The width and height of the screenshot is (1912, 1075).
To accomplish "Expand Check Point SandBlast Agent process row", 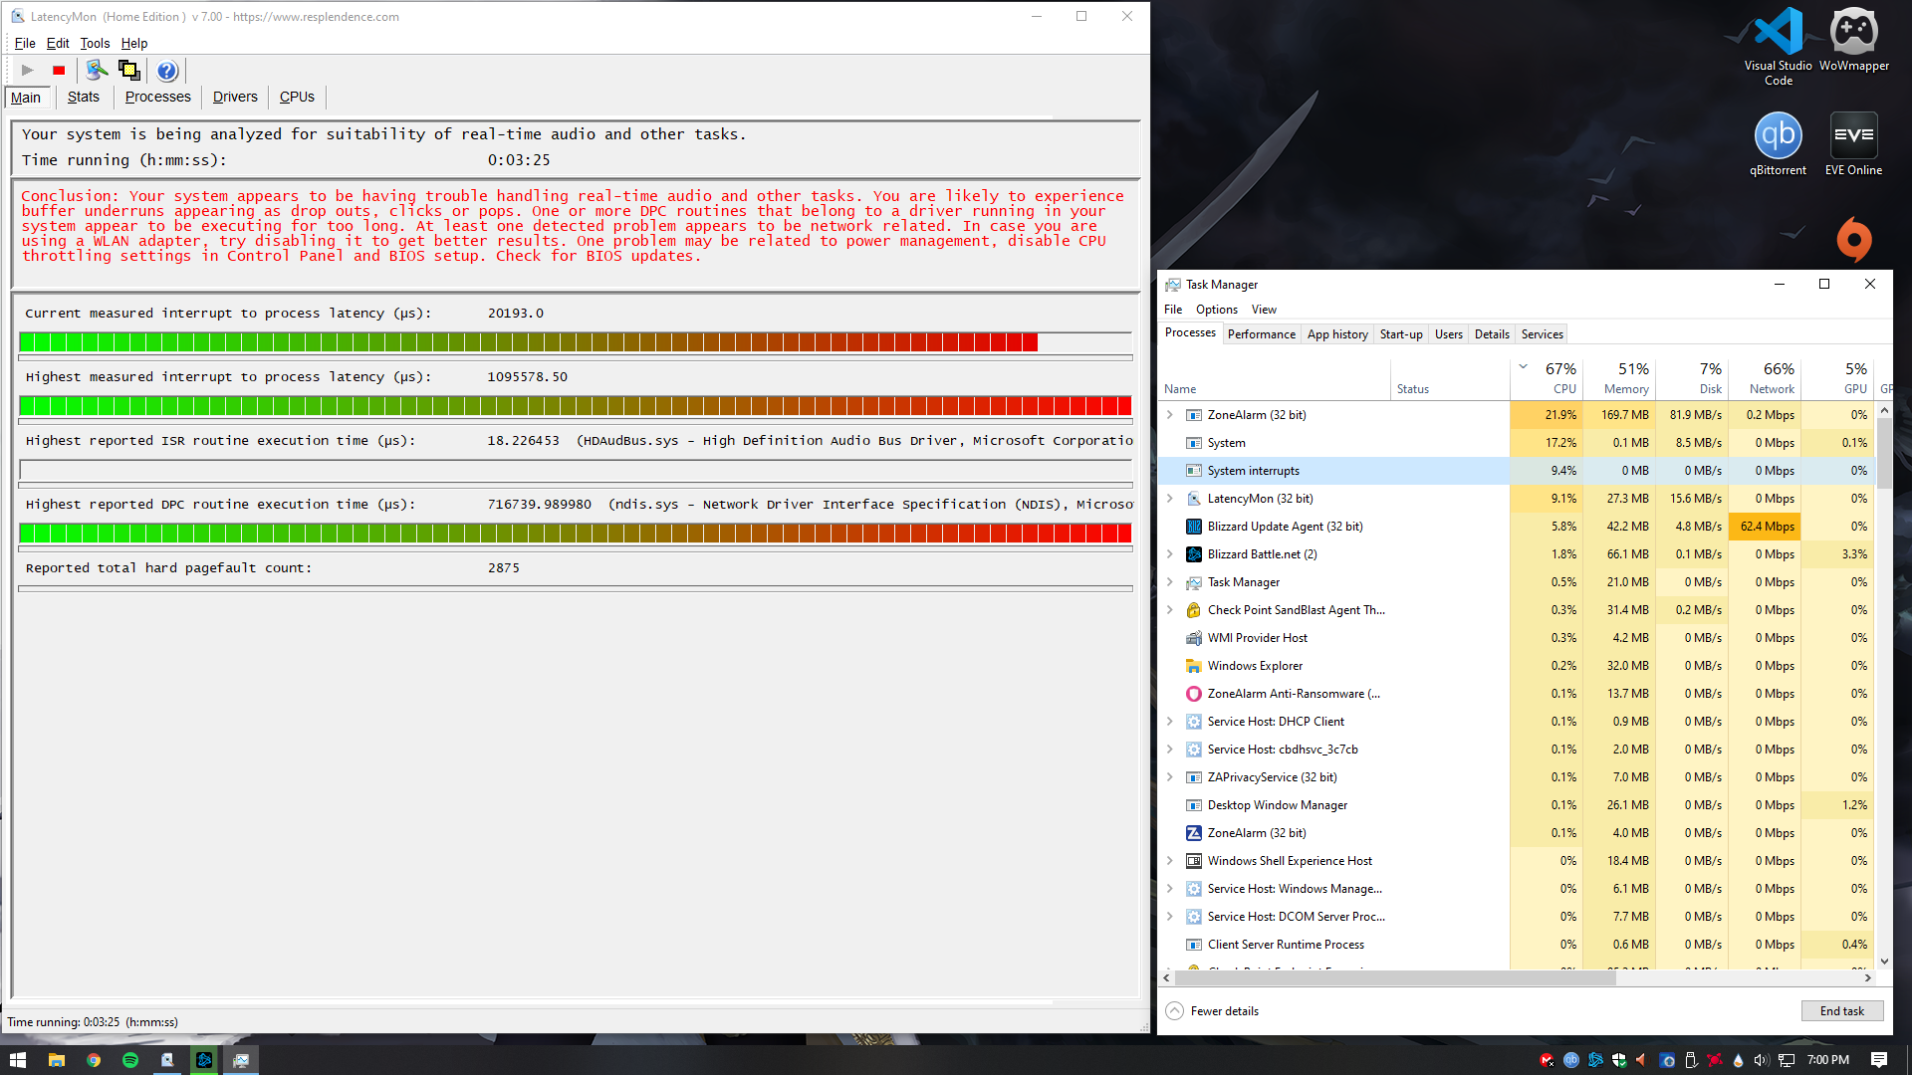I will click(1170, 610).
